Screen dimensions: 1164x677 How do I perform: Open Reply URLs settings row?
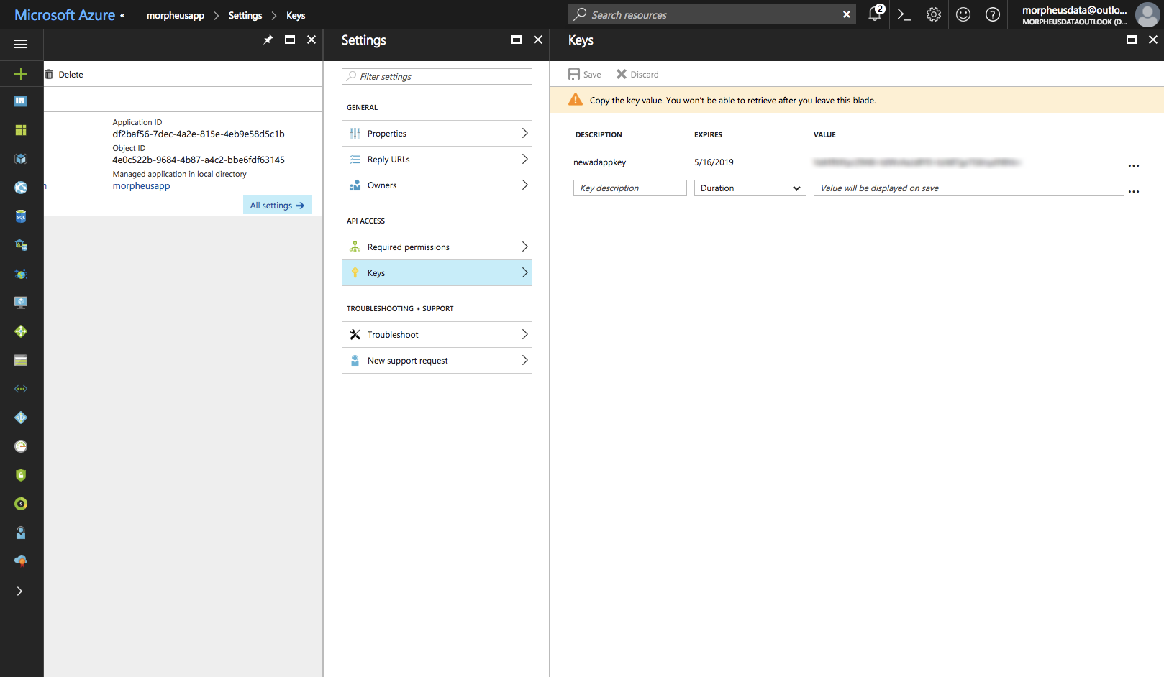437,160
